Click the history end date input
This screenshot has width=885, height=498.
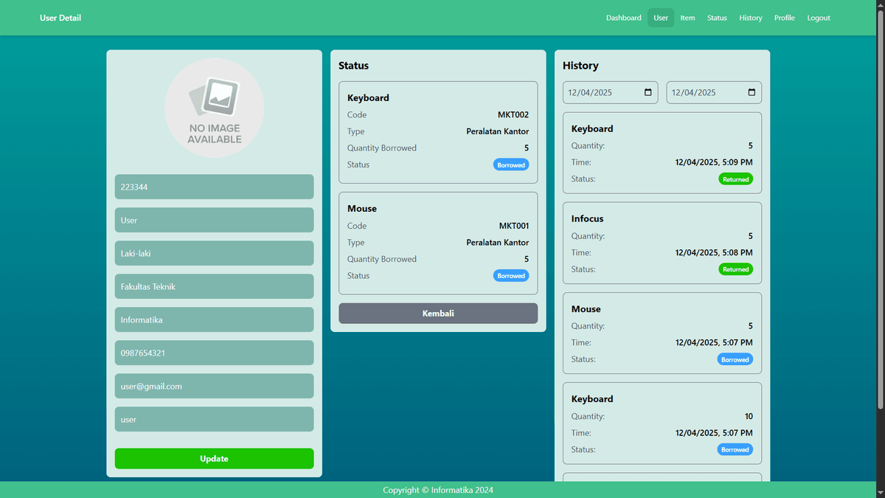tap(714, 92)
